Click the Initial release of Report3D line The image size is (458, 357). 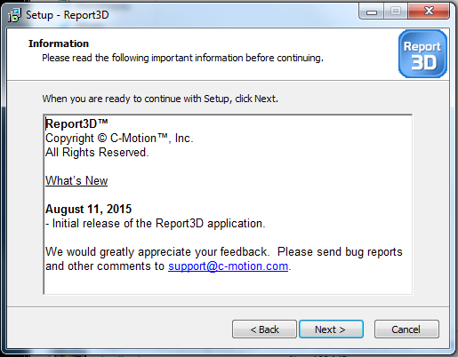coord(156,224)
